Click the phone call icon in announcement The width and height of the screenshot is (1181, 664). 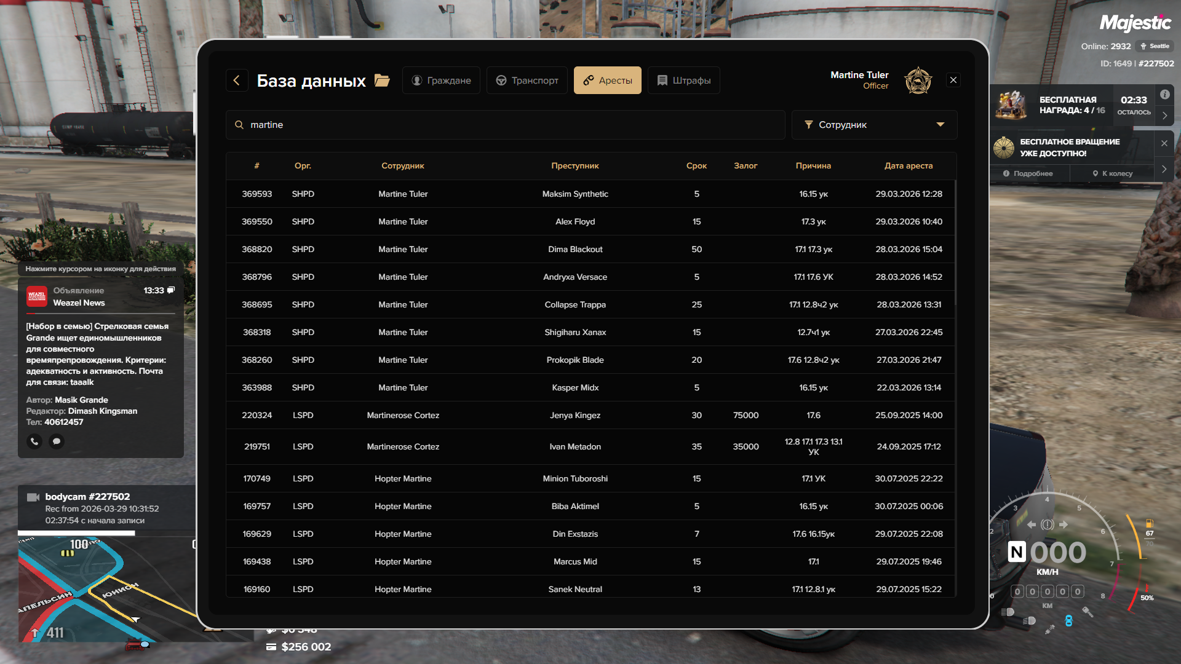(x=34, y=441)
